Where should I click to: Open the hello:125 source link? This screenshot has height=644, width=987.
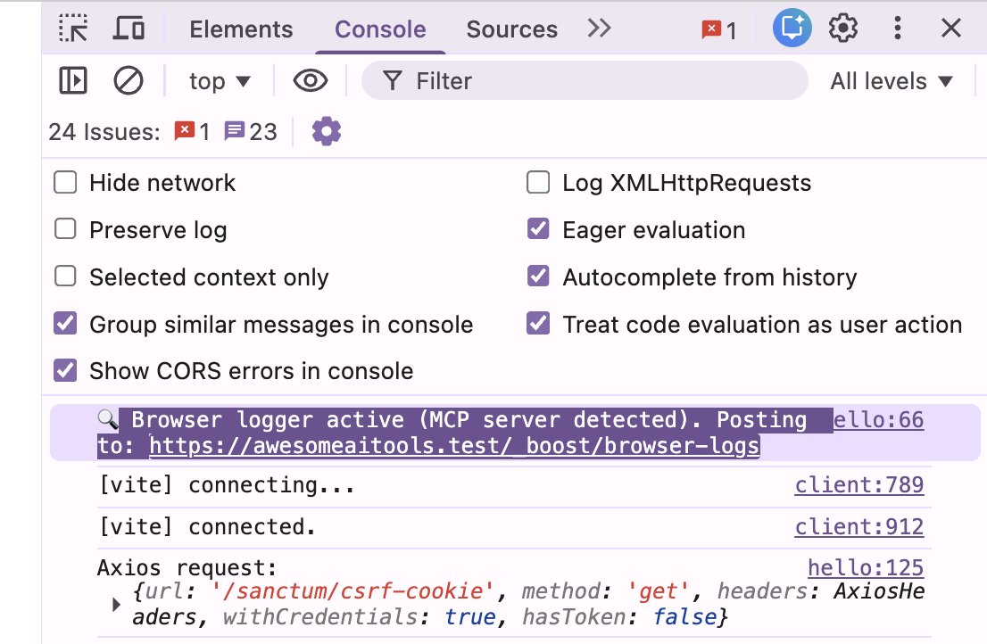(x=865, y=567)
